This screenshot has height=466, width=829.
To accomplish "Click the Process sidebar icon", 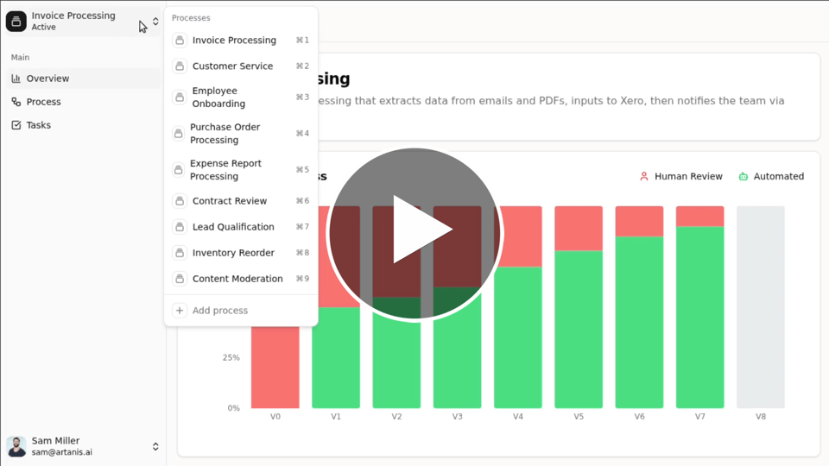I will pyautogui.click(x=16, y=102).
